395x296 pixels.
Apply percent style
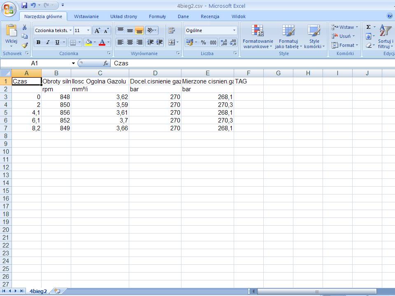[203, 42]
